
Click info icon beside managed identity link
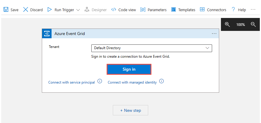(x=161, y=82)
